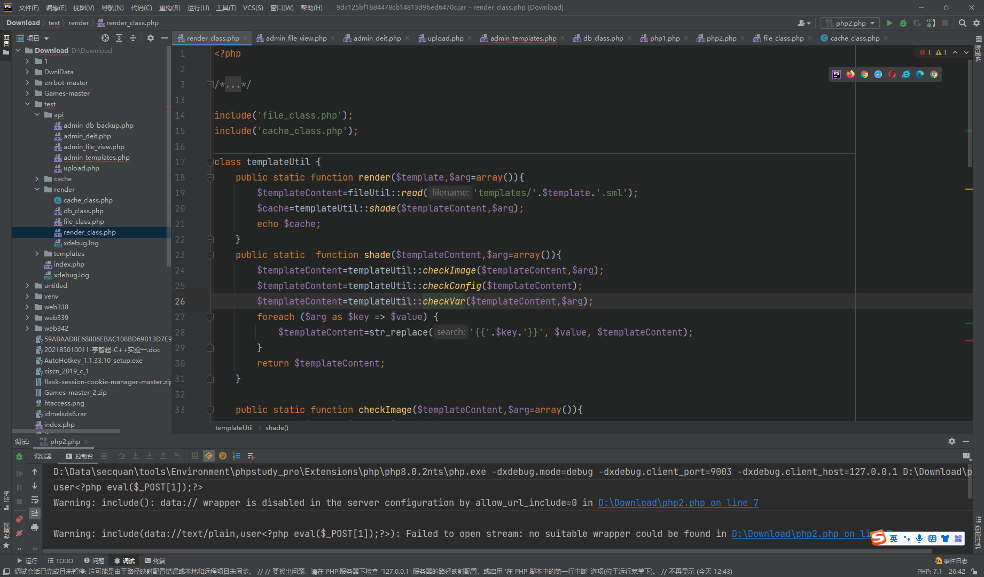Viewport: 984px width, 577px height.
Task: View breakpoints via double red circles icon
Action: coord(19,519)
